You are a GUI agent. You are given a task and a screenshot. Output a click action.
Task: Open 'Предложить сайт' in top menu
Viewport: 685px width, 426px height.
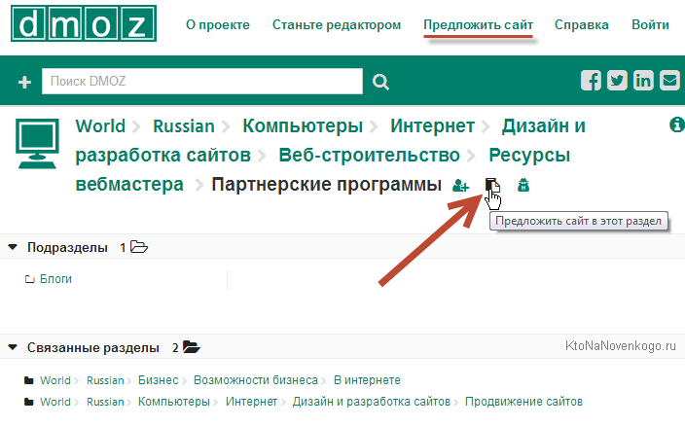(x=479, y=25)
